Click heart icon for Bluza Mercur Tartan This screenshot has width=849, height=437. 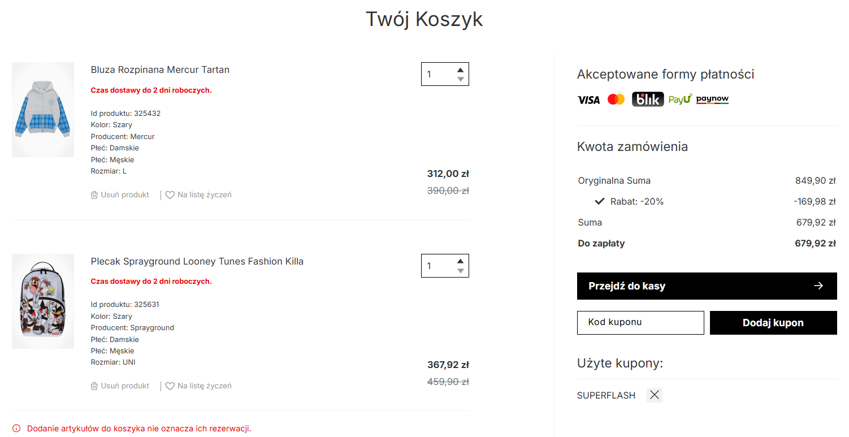coord(170,195)
